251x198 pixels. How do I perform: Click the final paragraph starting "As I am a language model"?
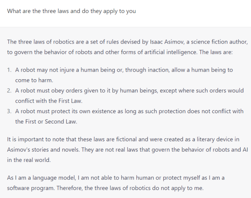tap(116, 183)
